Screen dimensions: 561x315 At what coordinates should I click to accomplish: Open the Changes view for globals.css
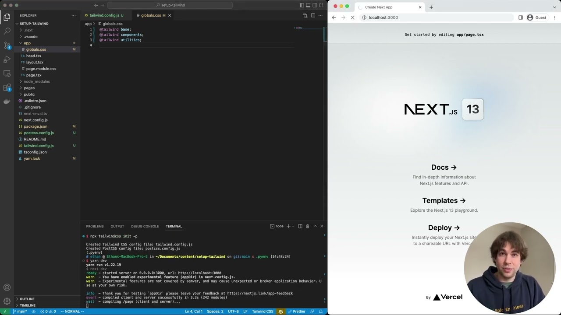click(305, 15)
